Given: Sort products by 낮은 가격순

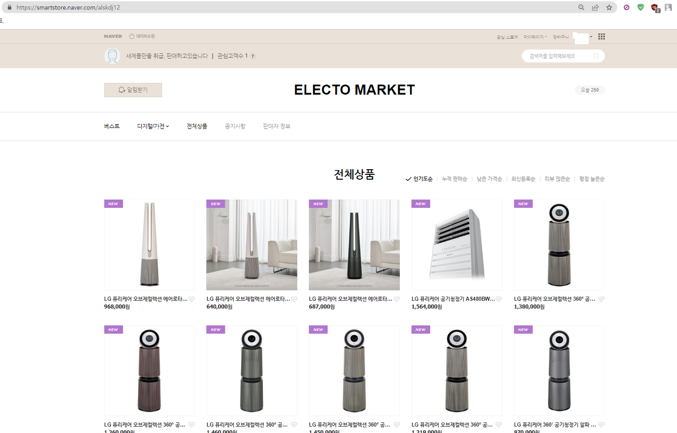Looking at the screenshot, I should click(x=489, y=179).
